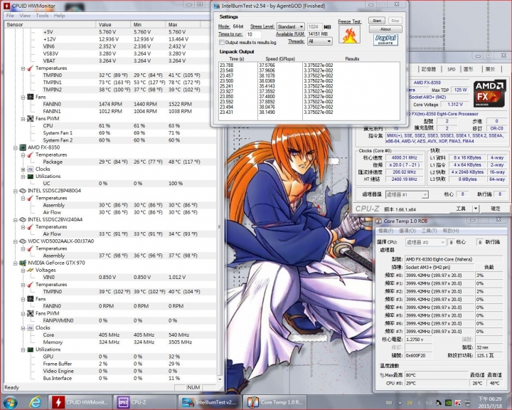
Task: Switch to Core Temp on the taskbar
Action: (274, 402)
